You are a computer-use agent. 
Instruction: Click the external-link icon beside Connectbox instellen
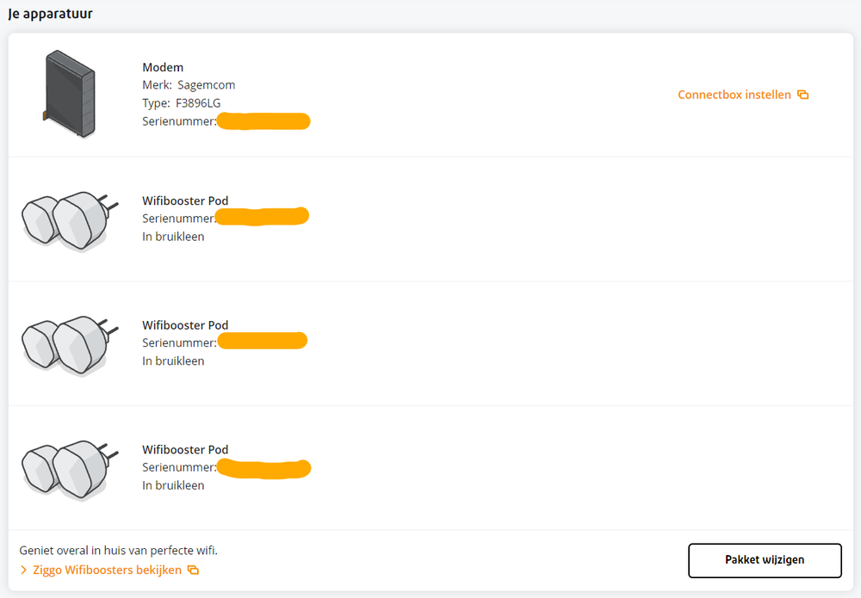(802, 95)
